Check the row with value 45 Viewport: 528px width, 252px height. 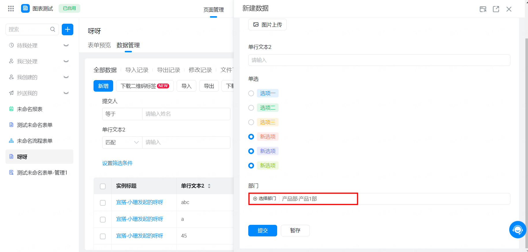[103, 236]
